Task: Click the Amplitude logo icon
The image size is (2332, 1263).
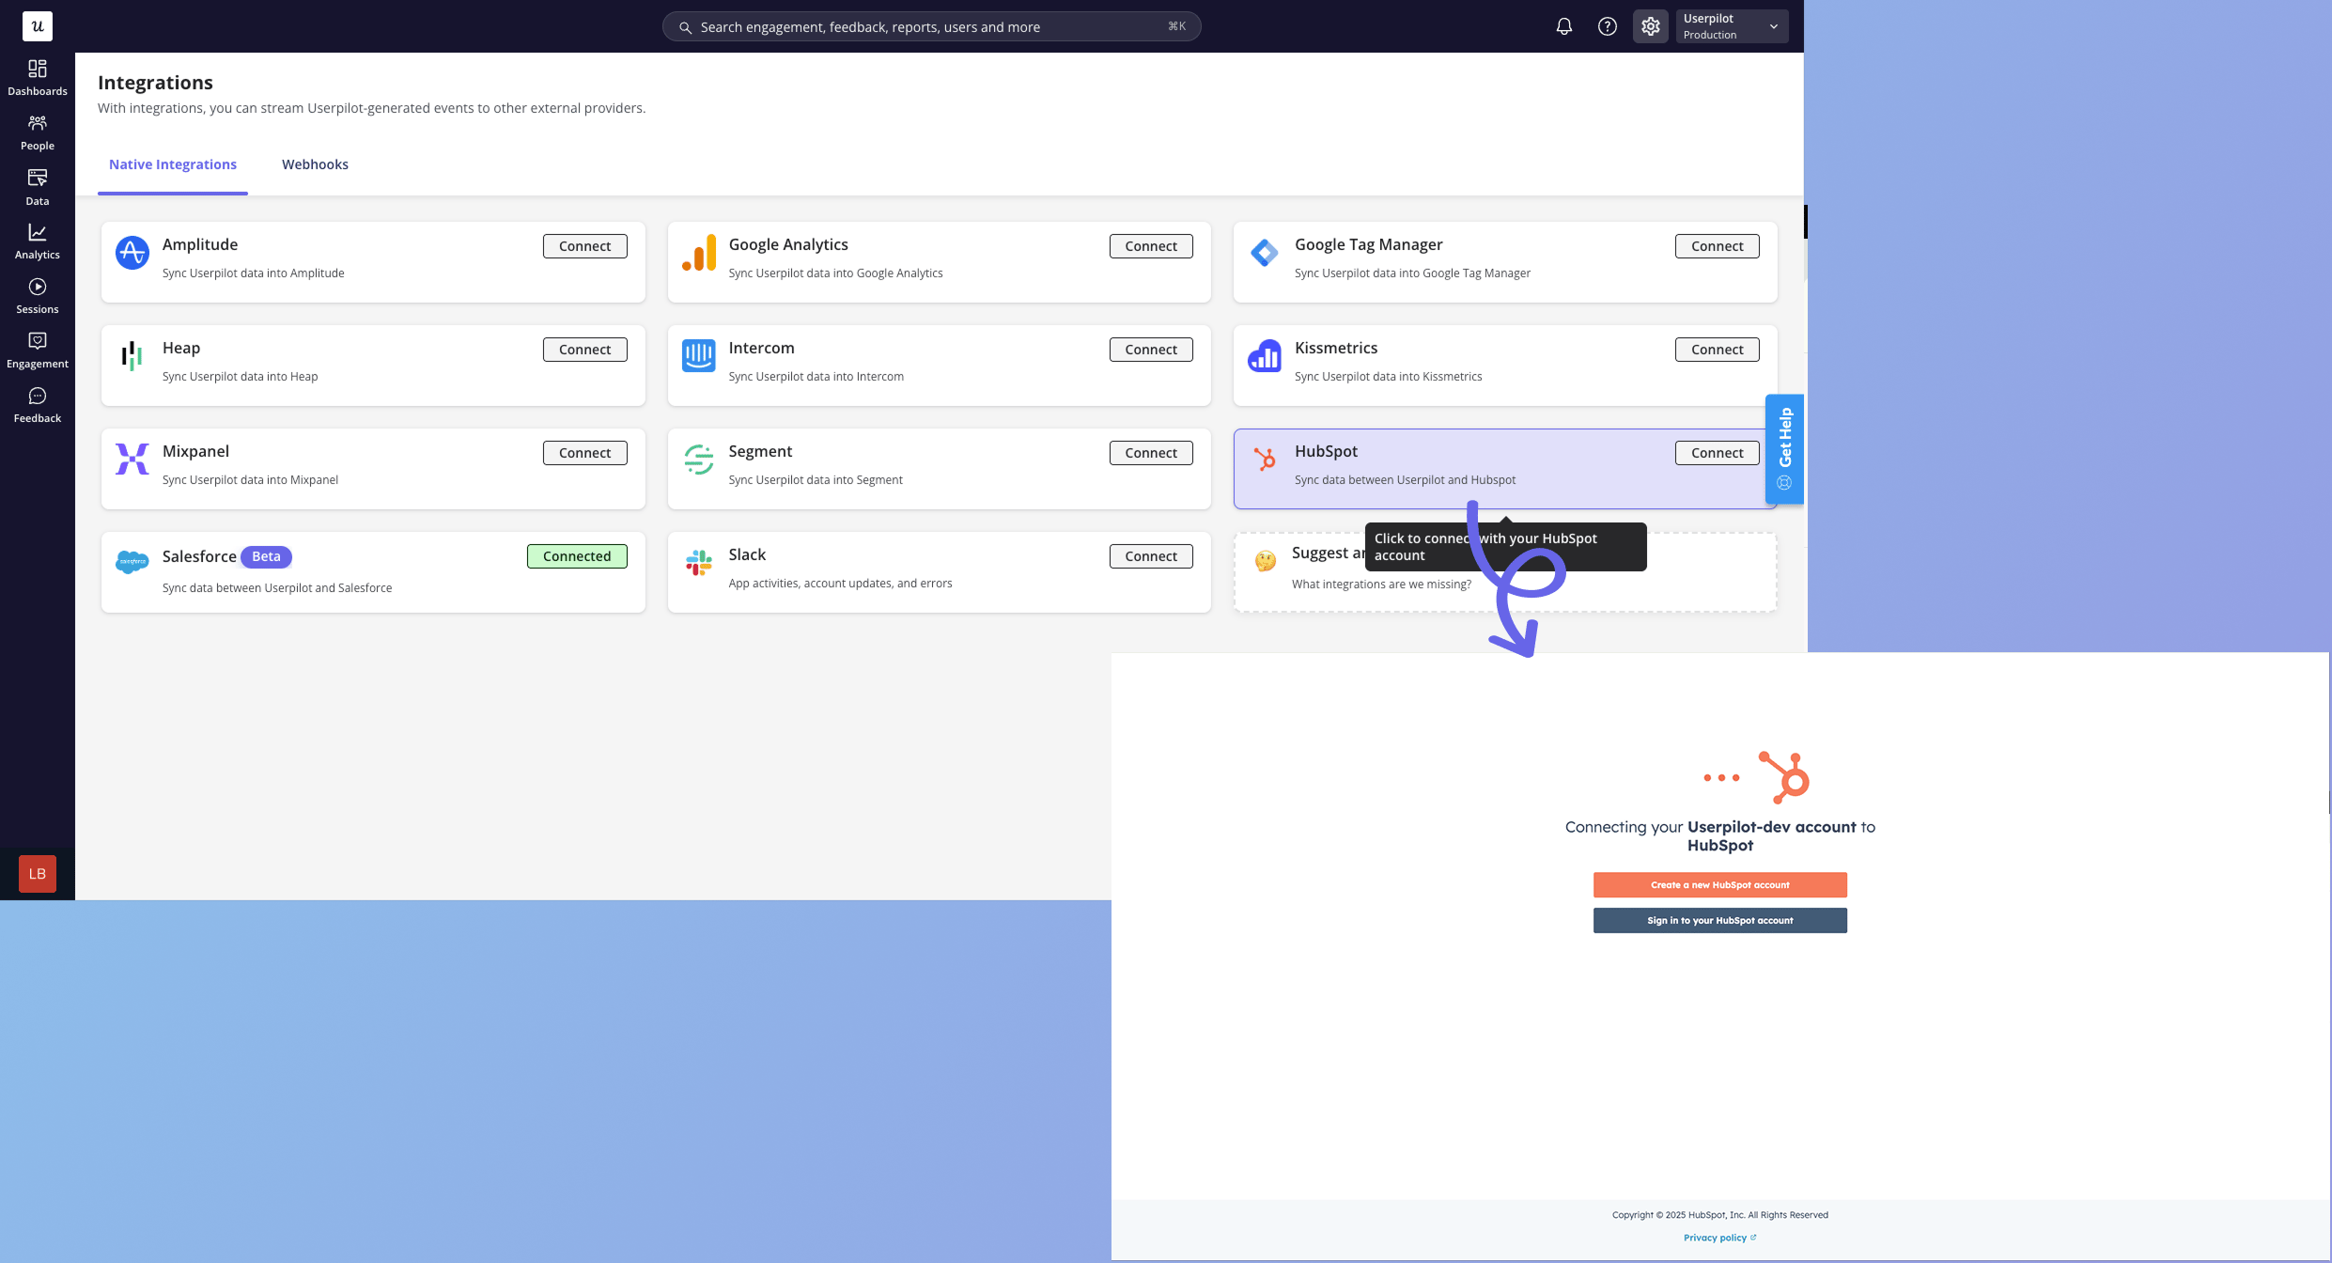Action: [132, 253]
